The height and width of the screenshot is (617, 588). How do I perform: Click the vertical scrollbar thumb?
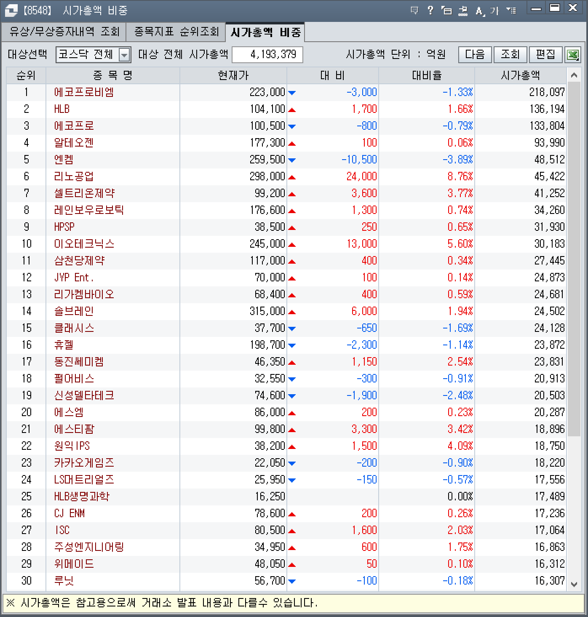coord(574,259)
